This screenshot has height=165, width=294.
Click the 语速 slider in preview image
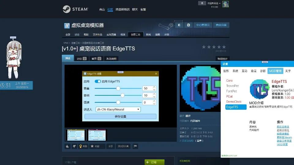[x=118, y=102]
